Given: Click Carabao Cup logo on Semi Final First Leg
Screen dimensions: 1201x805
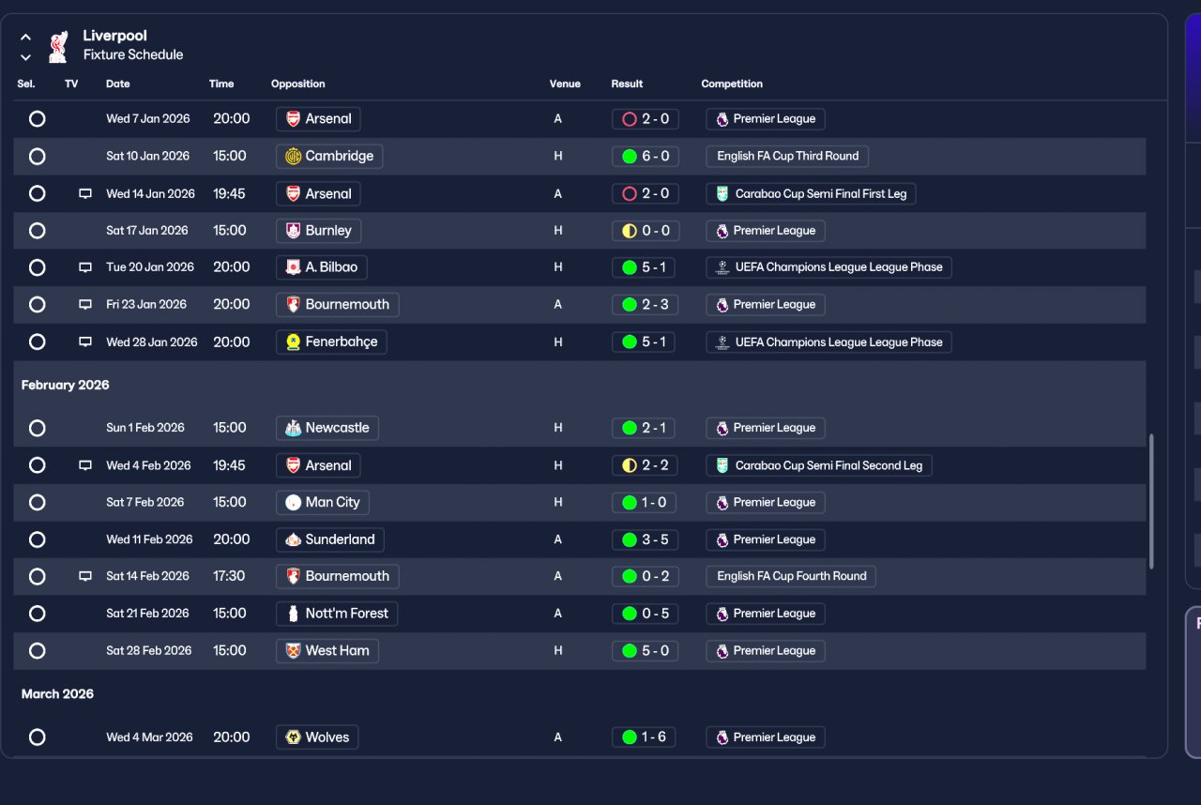Looking at the screenshot, I should (722, 193).
